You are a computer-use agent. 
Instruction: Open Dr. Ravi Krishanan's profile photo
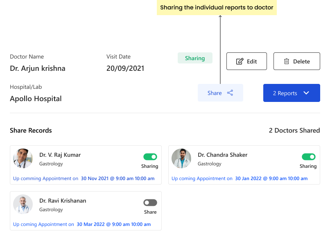23,204
